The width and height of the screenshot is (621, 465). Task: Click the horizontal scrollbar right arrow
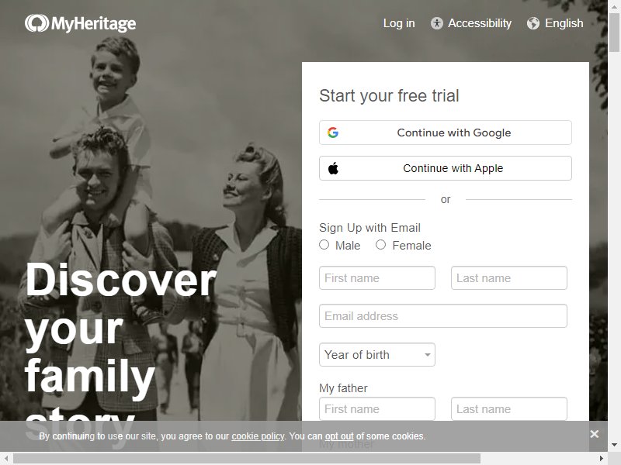(602, 459)
